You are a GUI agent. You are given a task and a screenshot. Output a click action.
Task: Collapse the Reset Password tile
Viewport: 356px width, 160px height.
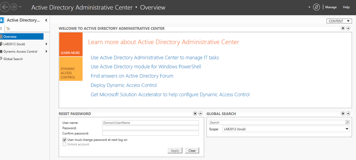pos(200,114)
